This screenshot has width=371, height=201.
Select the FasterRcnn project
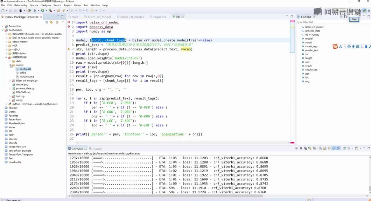(x=15, y=119)
